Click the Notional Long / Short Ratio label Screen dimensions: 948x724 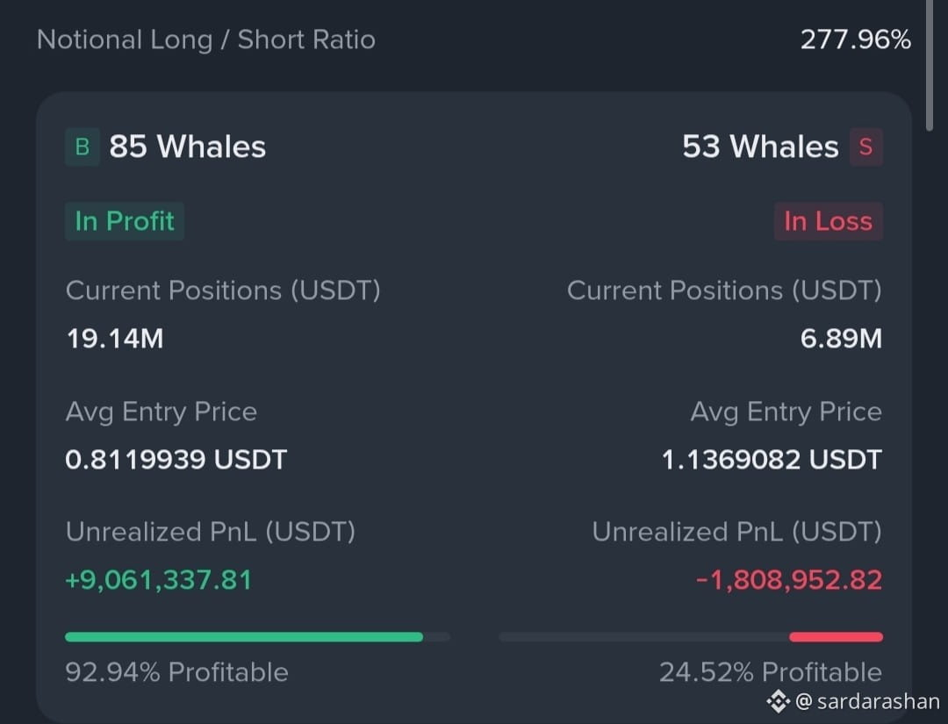point(206,39)
